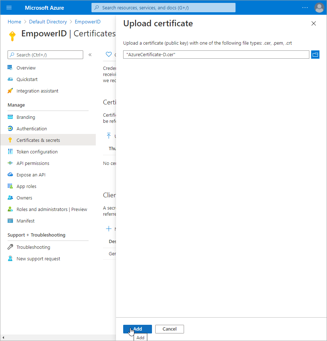The height and width of the screenshot is (341, 327).
Task: Click the user account avatar
Action: [319, 8]
